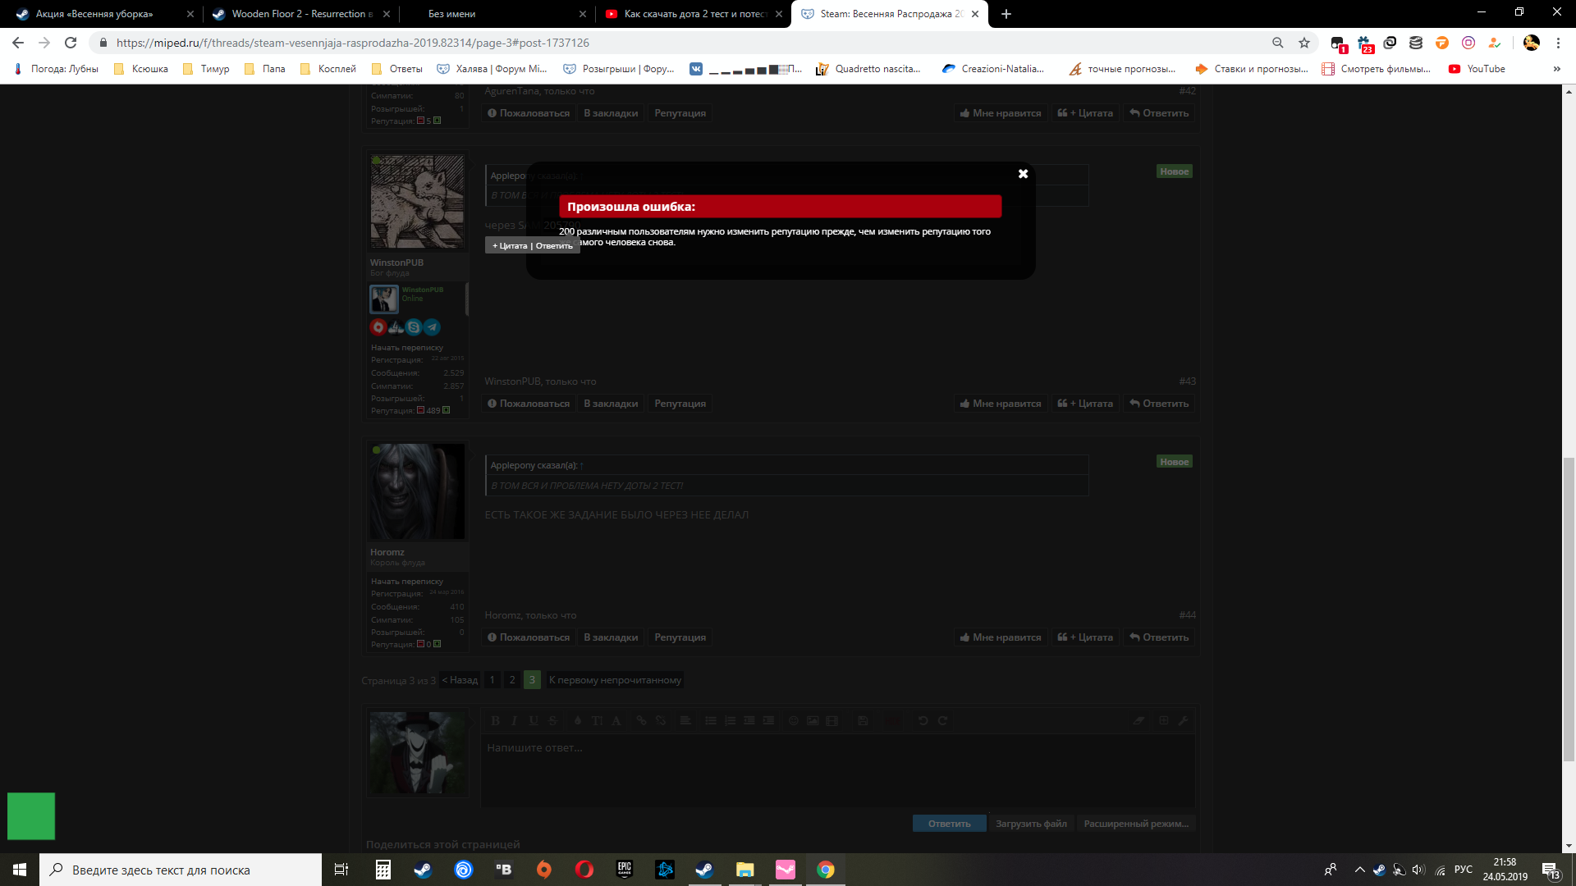Insert a link using the chain icon
The height and width of the screenshot is (886, 1576).
pyautogui.click(x=641, y=721)
